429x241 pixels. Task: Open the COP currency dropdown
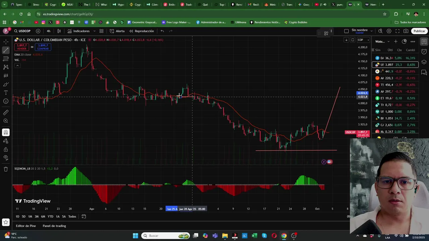(x=363, y=40)
